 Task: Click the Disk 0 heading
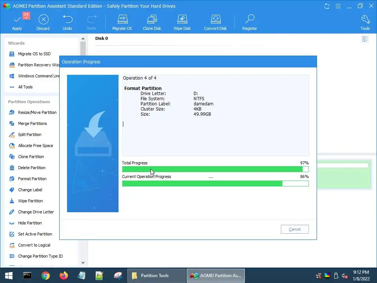pyautogui.click(x=102, y=38)
